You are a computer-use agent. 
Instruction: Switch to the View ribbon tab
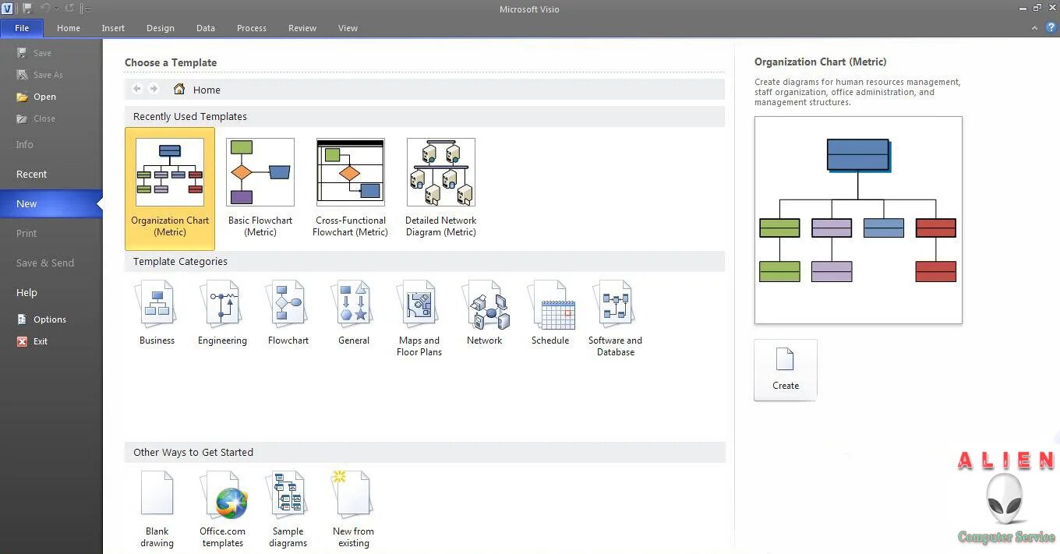[348, 28]
